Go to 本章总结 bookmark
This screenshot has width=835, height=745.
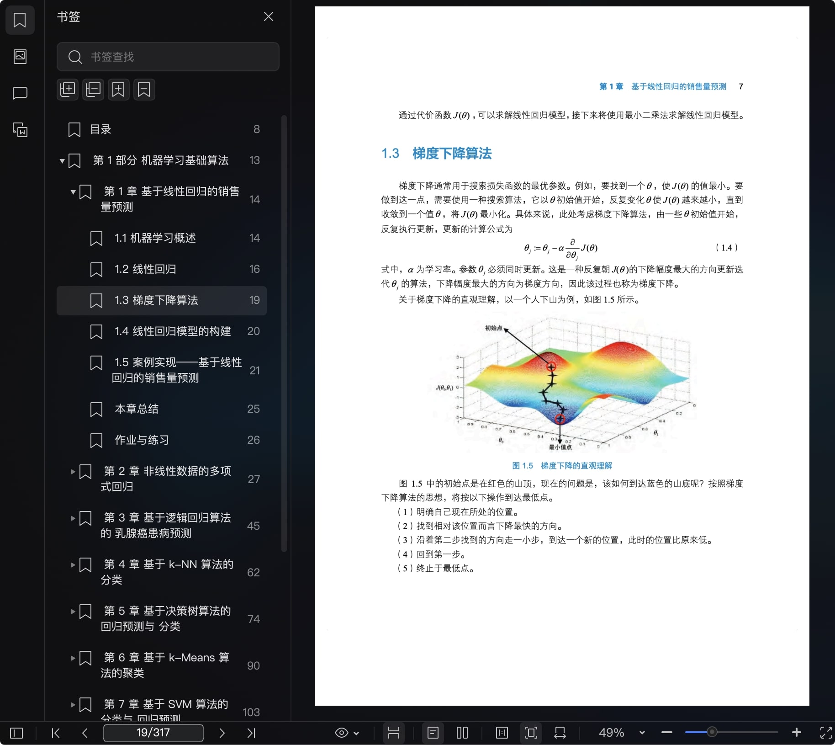pos(162,409)
